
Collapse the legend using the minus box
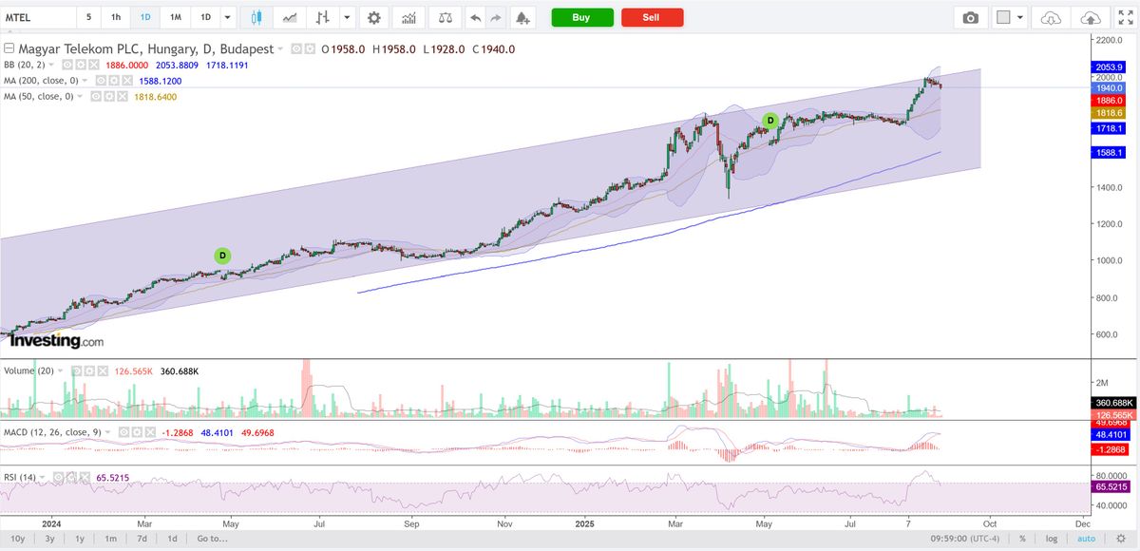tap(9, 48)
